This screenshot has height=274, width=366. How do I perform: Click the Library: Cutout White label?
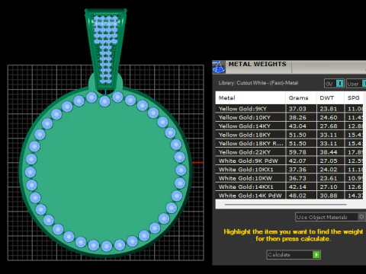(258, 83)
